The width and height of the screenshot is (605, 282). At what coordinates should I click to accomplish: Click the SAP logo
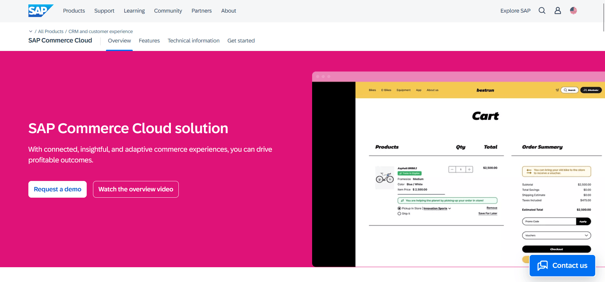point(41,11)
